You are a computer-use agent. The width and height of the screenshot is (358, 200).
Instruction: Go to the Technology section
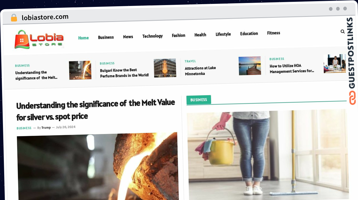click(152, 36)
